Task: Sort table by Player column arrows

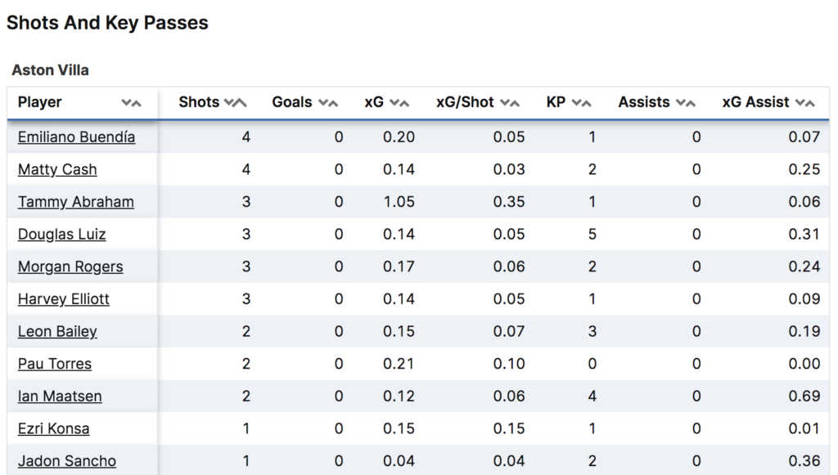Action: click(x=131, y=103)
